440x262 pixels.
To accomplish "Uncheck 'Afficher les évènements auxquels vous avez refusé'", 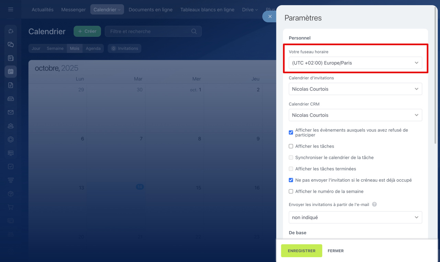I will [x=291, y=133].
